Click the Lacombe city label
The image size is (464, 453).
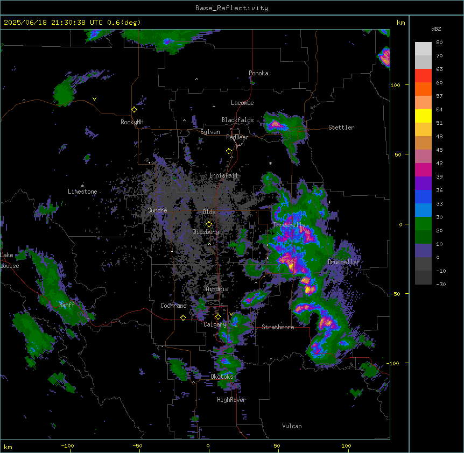coord(242,103)
